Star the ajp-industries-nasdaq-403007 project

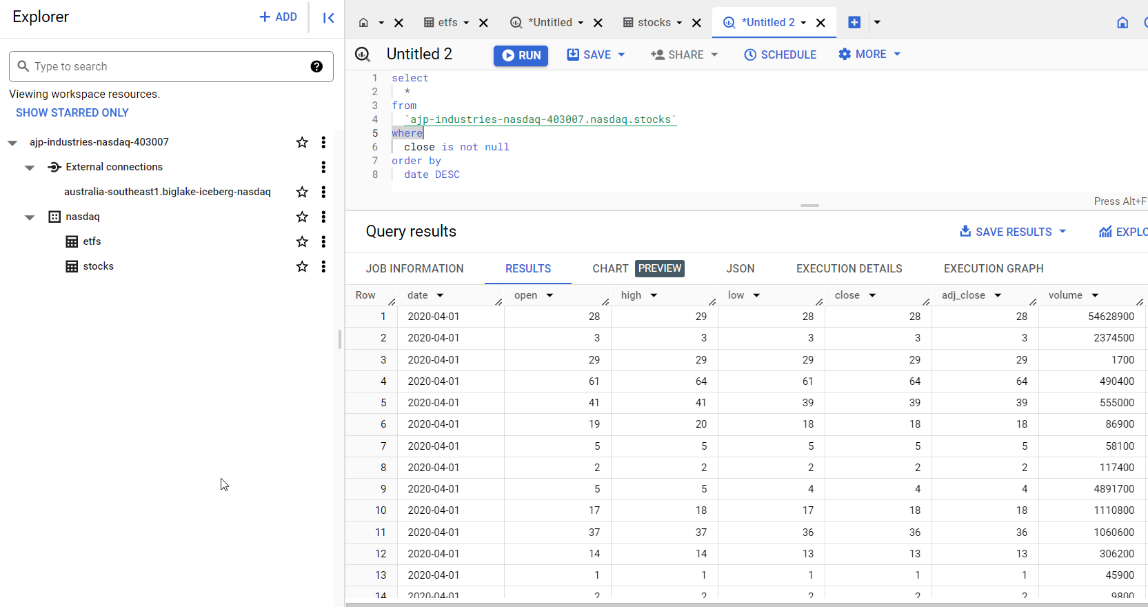tap(302, 142)
